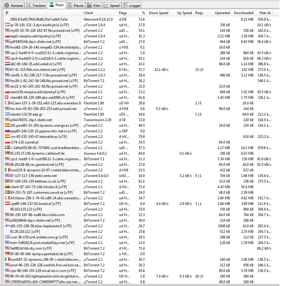Select peer 68.202.68-86.rev.gaoland.net
The width and height of the screenshot is (282, 286).
37,165
